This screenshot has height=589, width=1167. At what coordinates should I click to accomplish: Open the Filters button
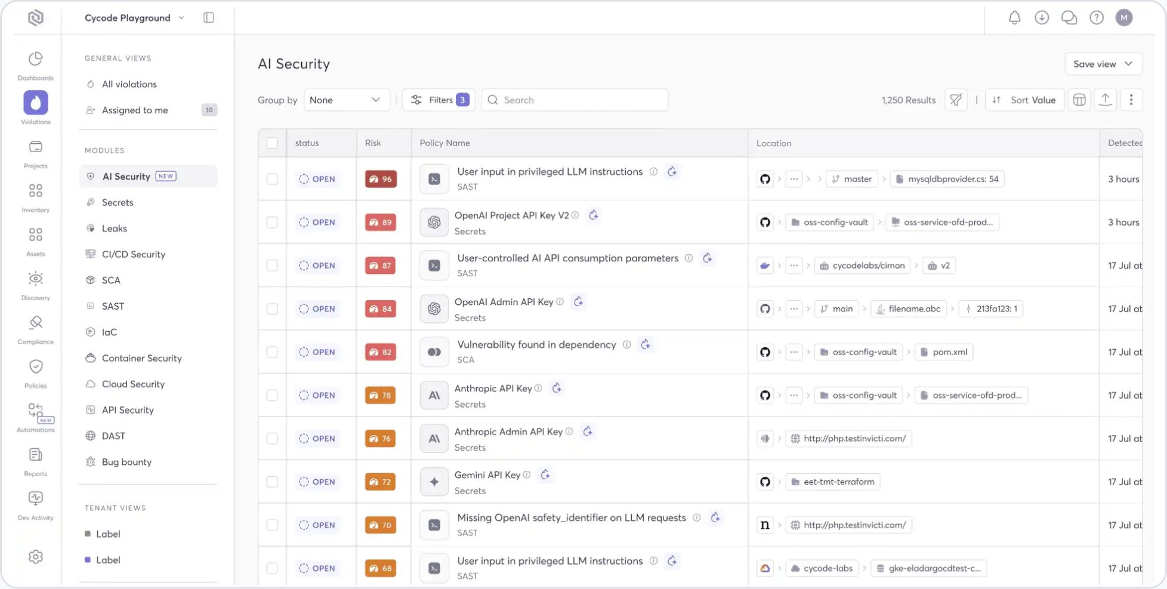pos(439,100)
